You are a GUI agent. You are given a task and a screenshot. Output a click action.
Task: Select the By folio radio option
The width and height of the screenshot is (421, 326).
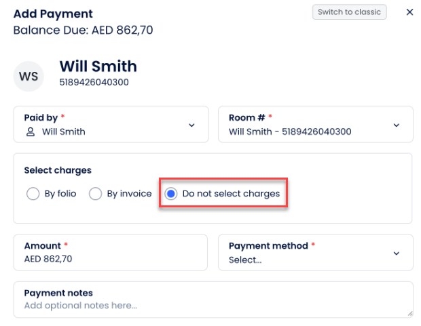(33, 194)
